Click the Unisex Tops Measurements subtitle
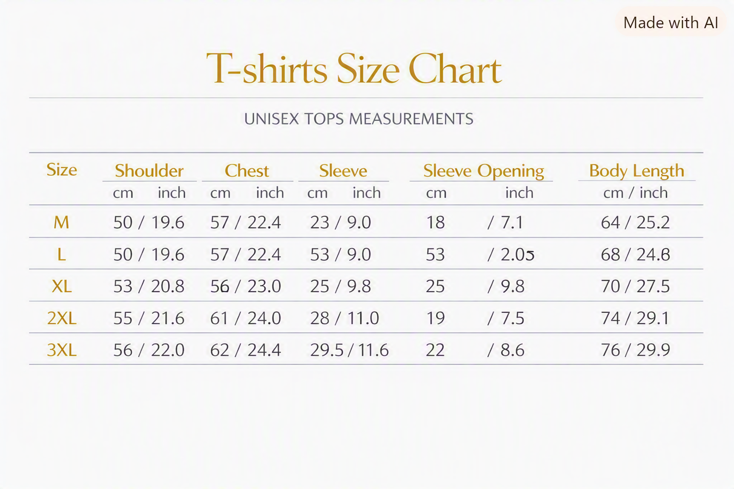Viewport: 734px width, 489px height. click(358, 119)
